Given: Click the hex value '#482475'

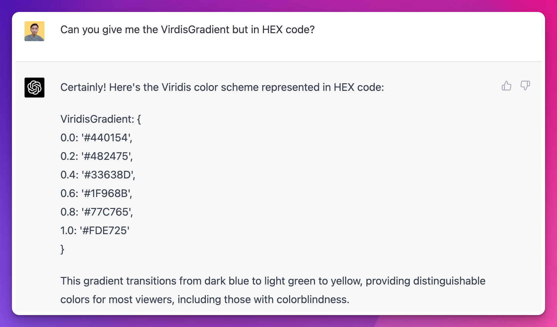Looking at the screenshot, I should (x=106, y=156).
